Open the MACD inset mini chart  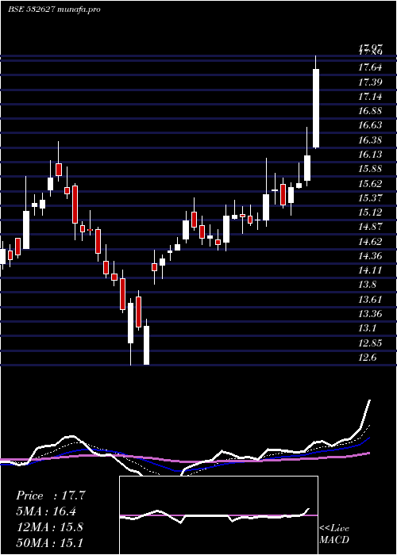(x=218, y=515)
